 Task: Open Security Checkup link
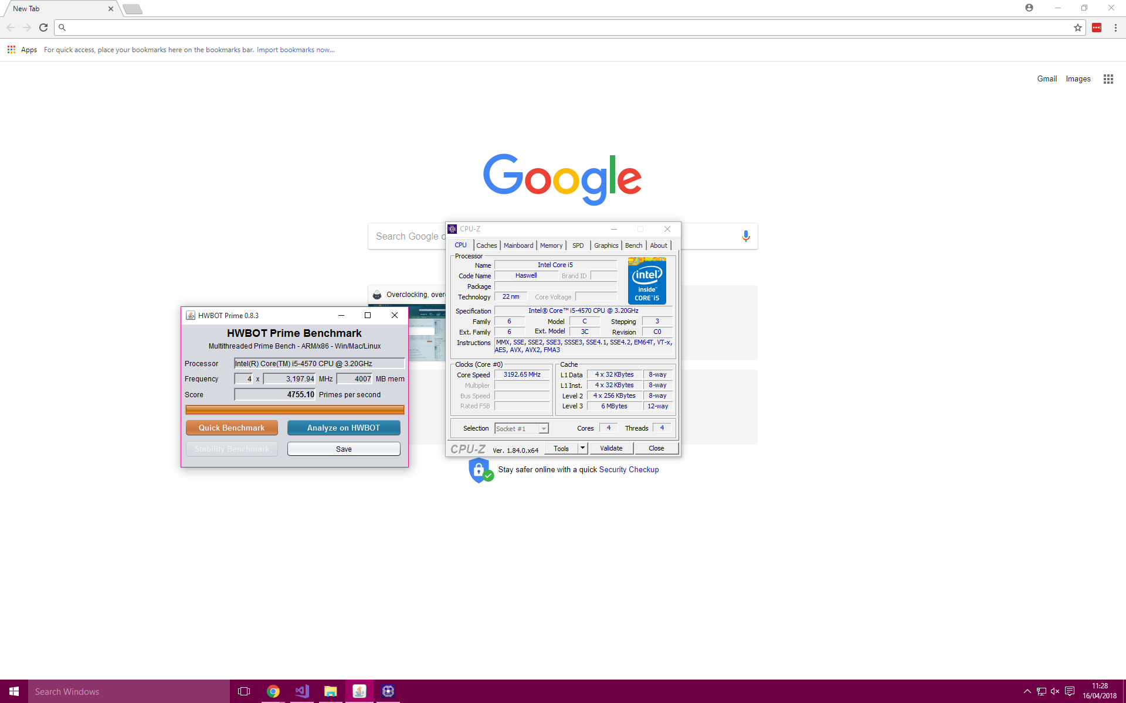tap(629, 470)
